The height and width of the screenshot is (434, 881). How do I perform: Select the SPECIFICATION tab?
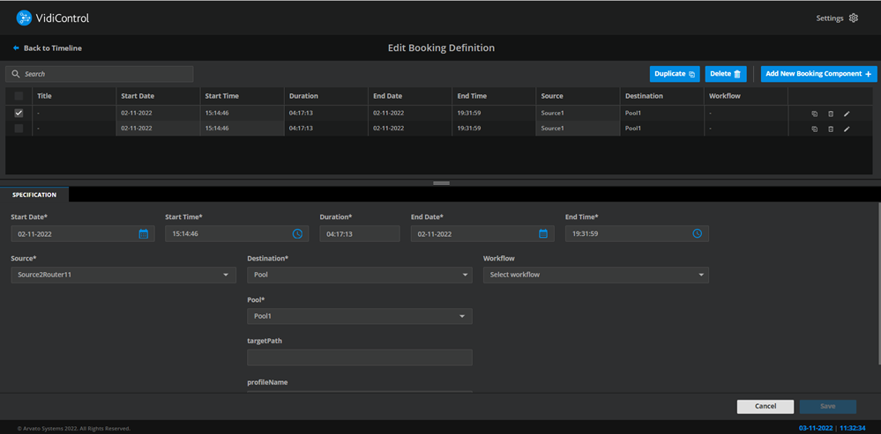point(34,195)
